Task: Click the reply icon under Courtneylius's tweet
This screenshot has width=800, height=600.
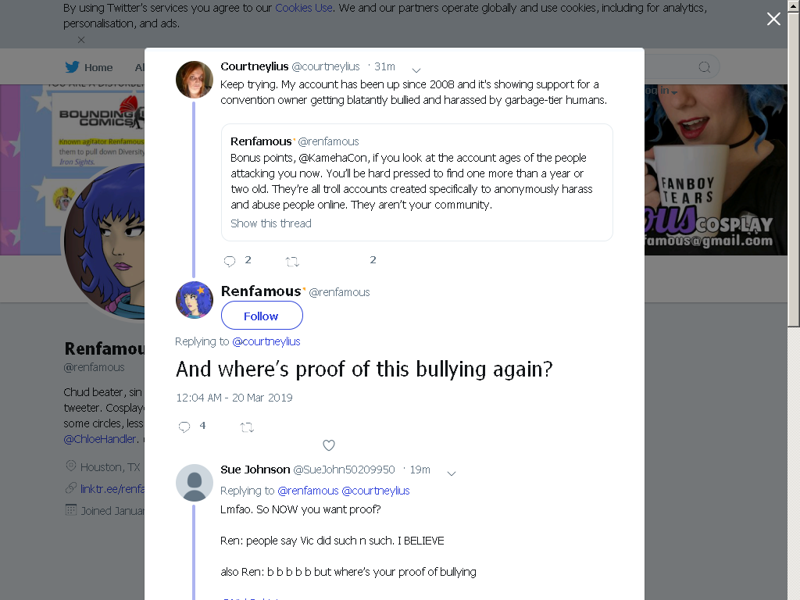Action: tap(230, 262)
